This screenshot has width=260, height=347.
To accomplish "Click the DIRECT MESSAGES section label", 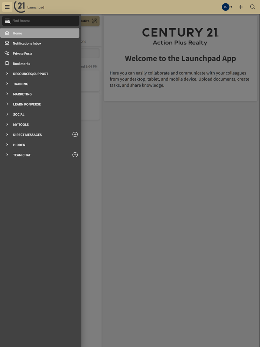I will (x=27, y=135).
